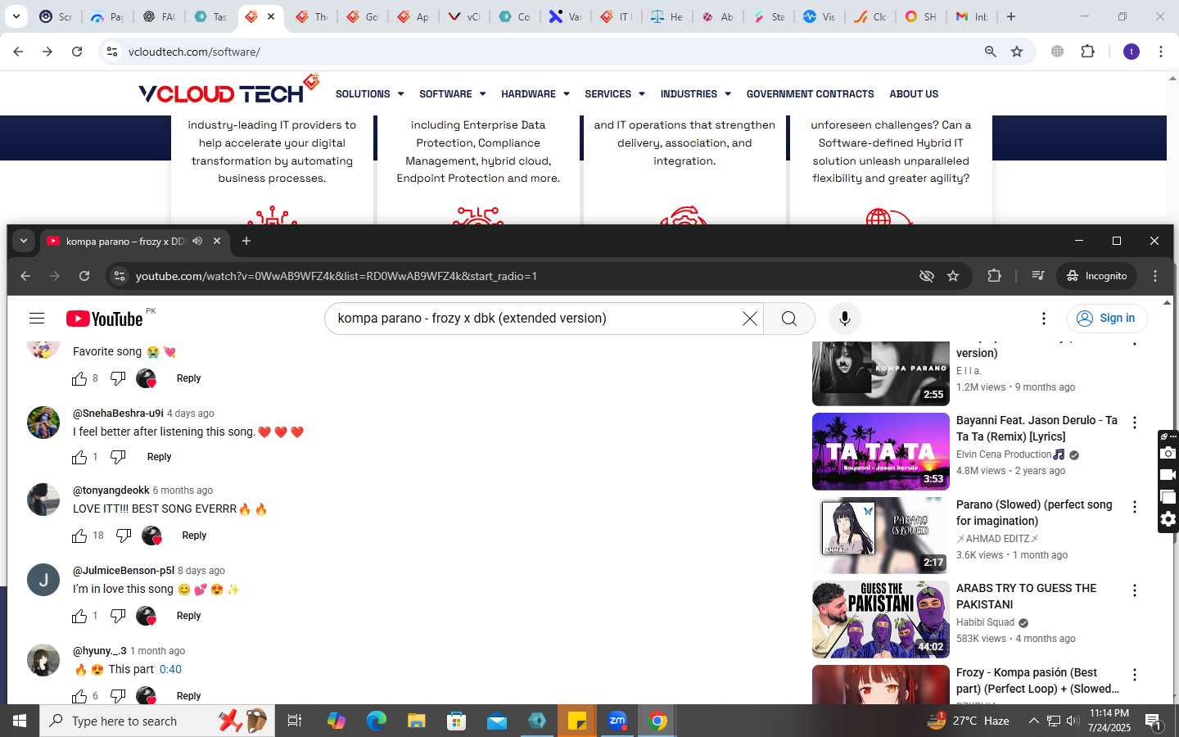Viewport: 1179px width, 737px height.
Task: Open tab search dropdown in incognito window
Action: 24,242
